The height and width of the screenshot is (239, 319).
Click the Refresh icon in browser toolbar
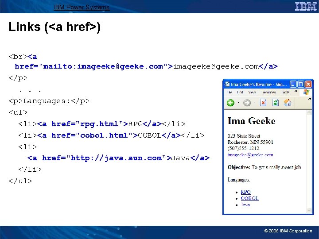pyautogui.click(x=276, y=103)
